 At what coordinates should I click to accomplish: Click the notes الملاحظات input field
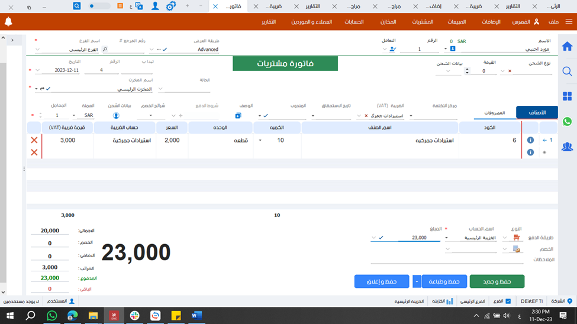tap(447, 260)
